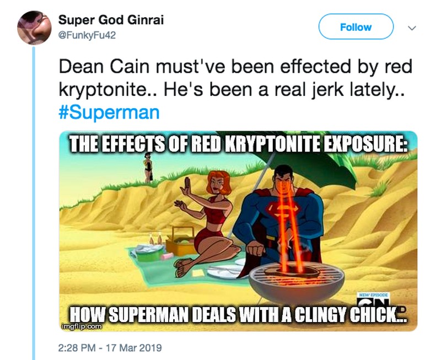This screenshot has width=441, height=360.
Task: Click the #Superman hashtag
Action: pos(109,114)
